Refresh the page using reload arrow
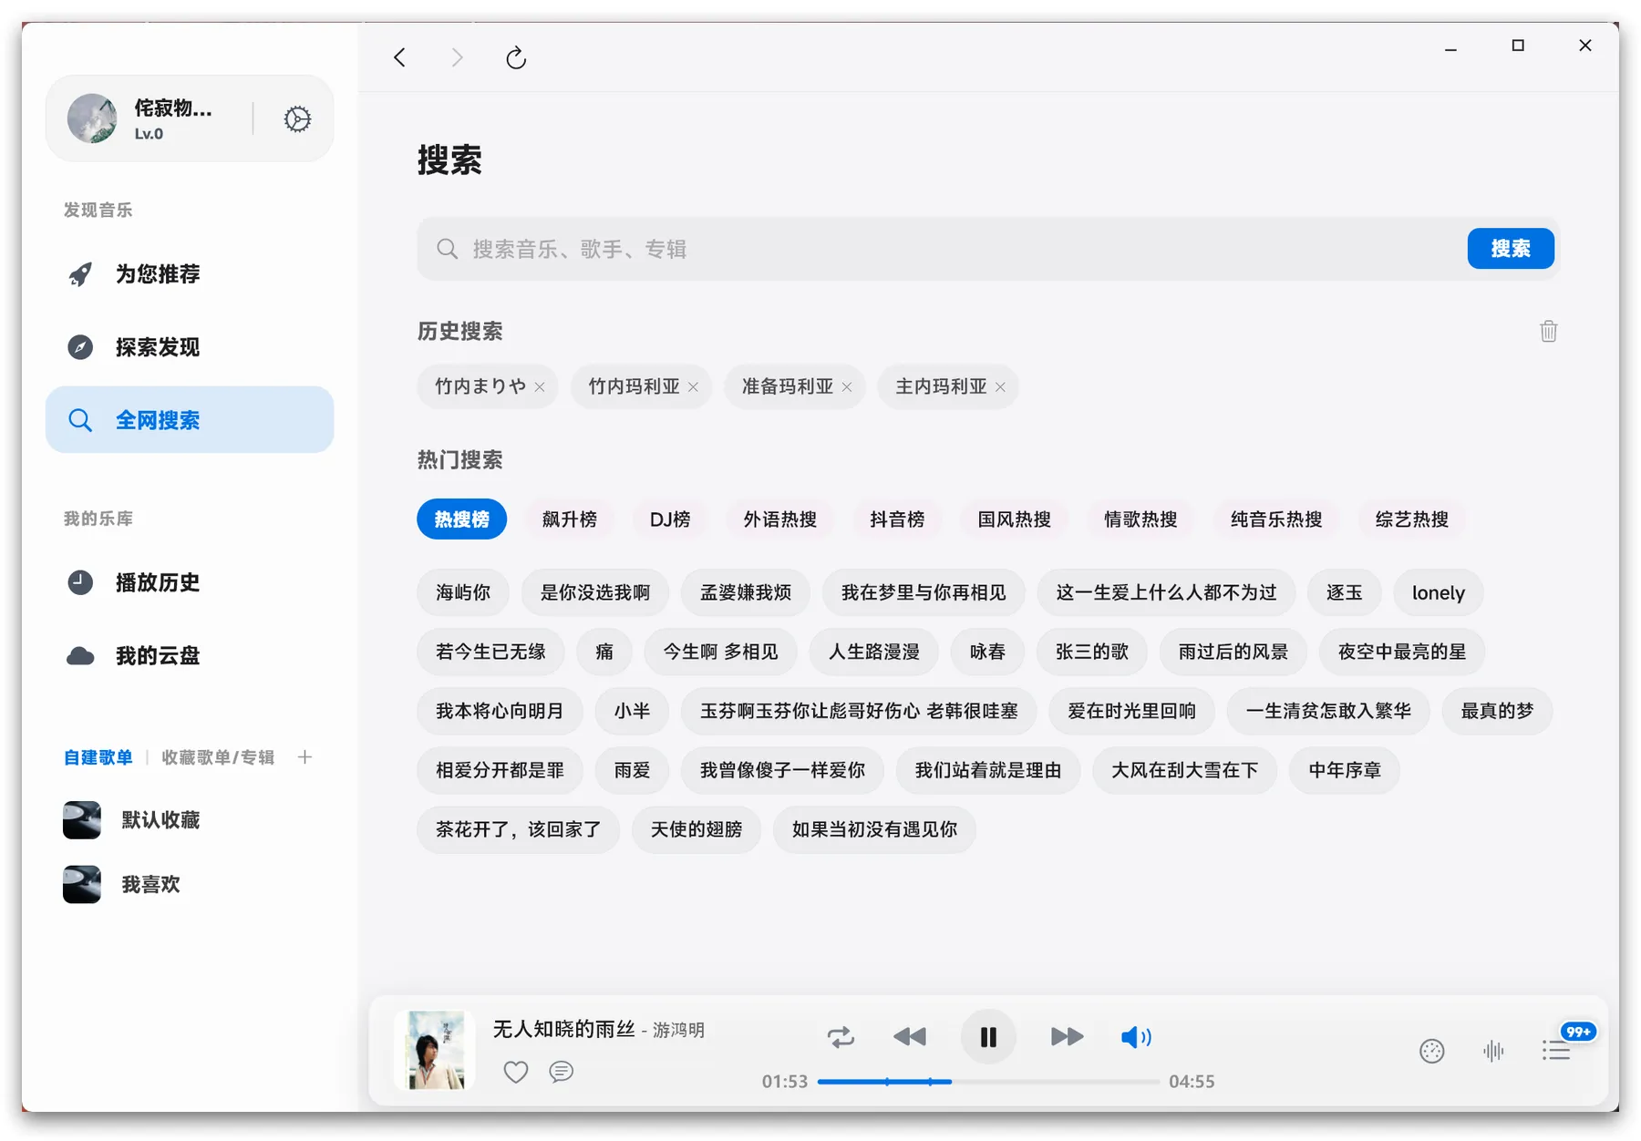Screen dimensions: 1641x1141 [516, 58]
